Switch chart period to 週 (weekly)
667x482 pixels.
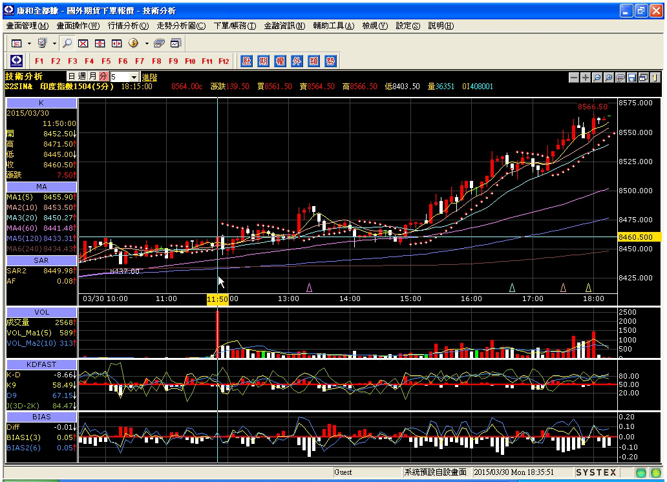coord(82,76)
